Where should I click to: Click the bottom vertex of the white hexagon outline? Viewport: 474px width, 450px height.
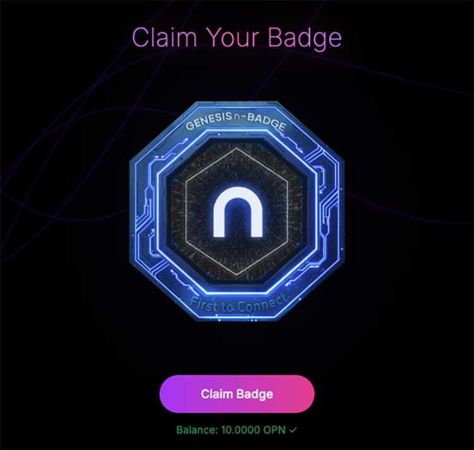[x=237, y=275]
